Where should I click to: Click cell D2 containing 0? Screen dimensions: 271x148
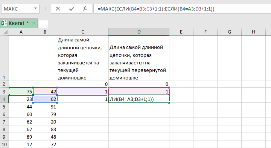[x=139, y=84]
